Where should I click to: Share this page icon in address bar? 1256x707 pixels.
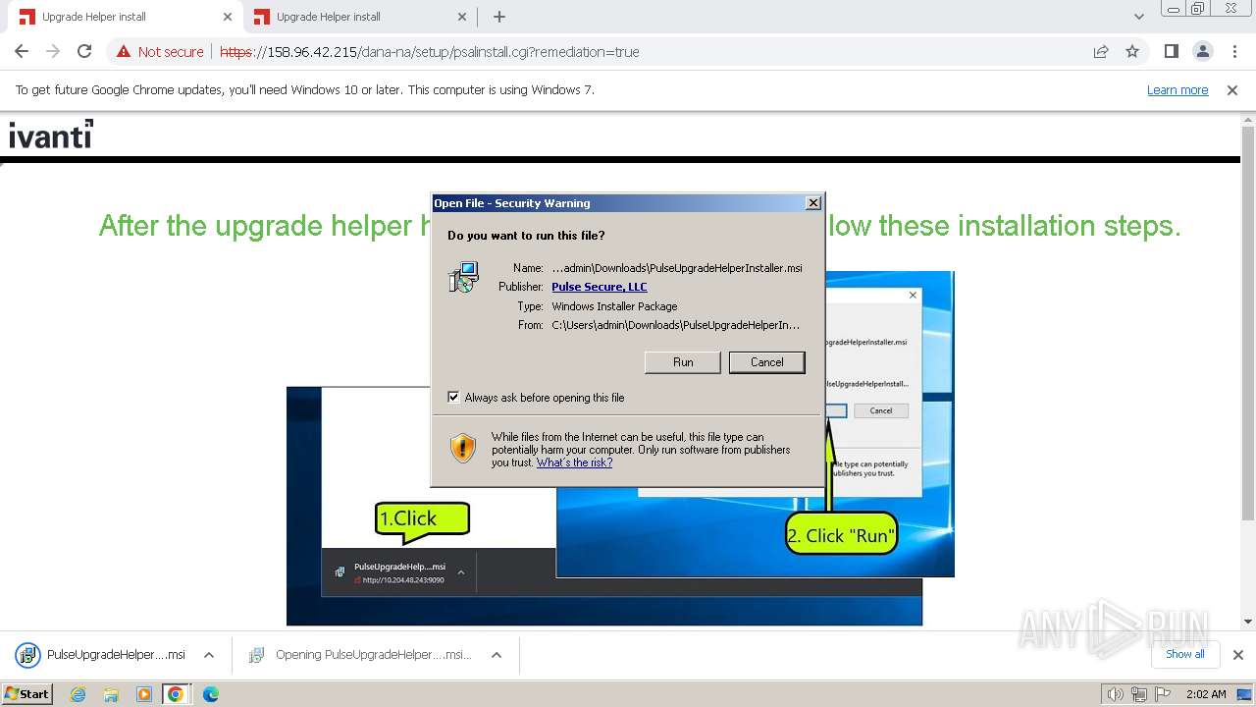(x=1101, y=52)
